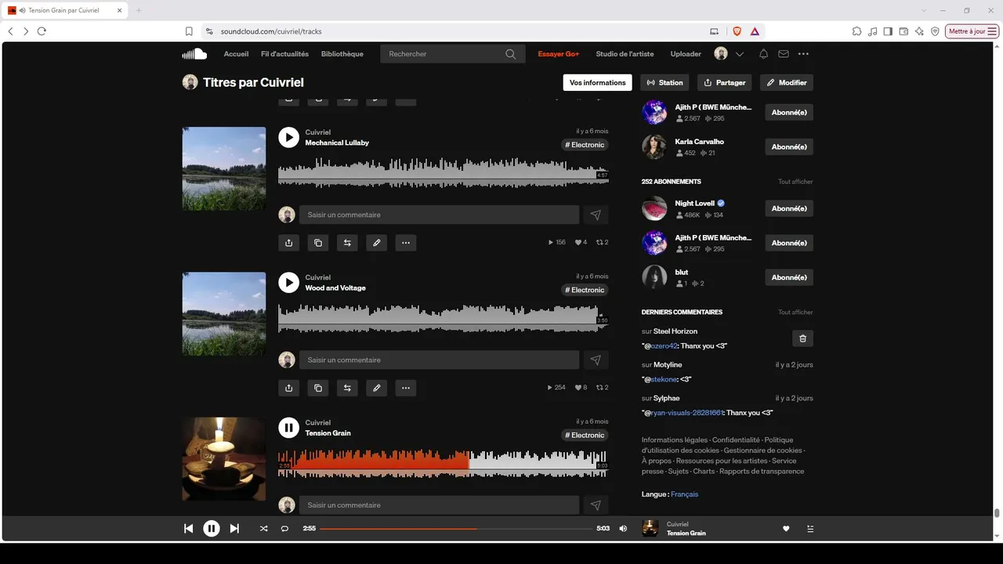
Task: Mute the player volume
Action: pyautogui.click(x=623, y=529)
